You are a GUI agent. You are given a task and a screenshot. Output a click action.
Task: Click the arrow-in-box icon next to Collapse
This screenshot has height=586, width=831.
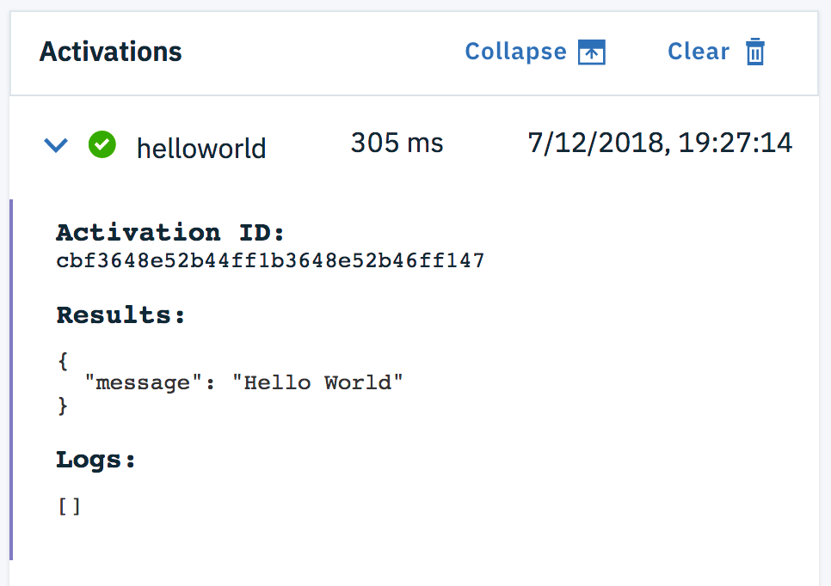pos(592,52)
